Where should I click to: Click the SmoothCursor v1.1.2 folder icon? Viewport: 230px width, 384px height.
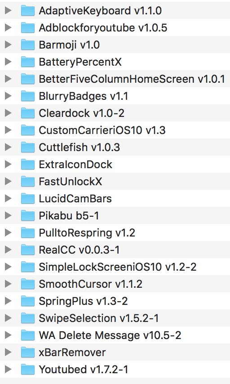tap(28, 284)
